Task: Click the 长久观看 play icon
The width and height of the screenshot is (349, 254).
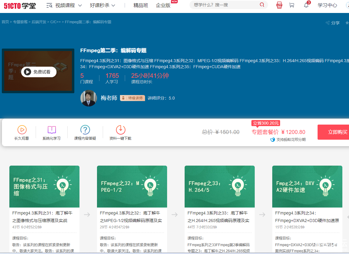Action: pyautogui.click(x=22, y=130)
